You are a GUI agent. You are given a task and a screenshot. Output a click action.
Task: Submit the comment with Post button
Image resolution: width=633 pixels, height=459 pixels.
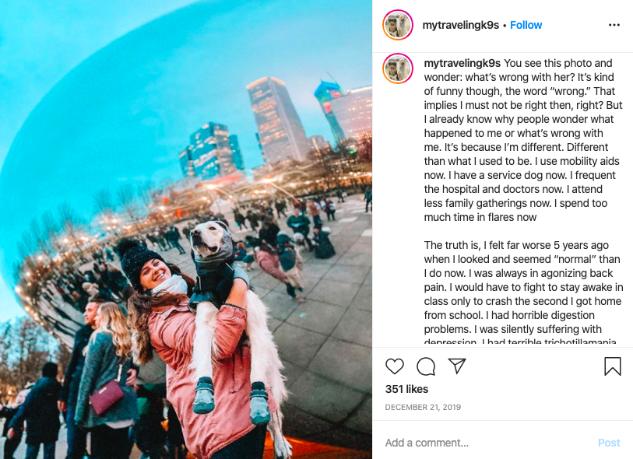pyautogui.click(x=609, y=443)
